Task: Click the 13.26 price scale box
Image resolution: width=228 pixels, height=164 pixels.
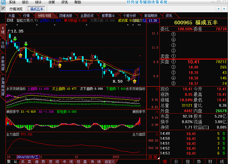Action: [153, 21]
